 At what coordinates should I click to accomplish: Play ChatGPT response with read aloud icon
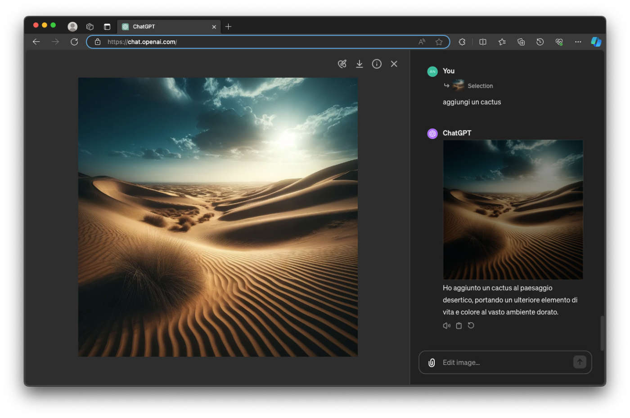tap(446, 326)
